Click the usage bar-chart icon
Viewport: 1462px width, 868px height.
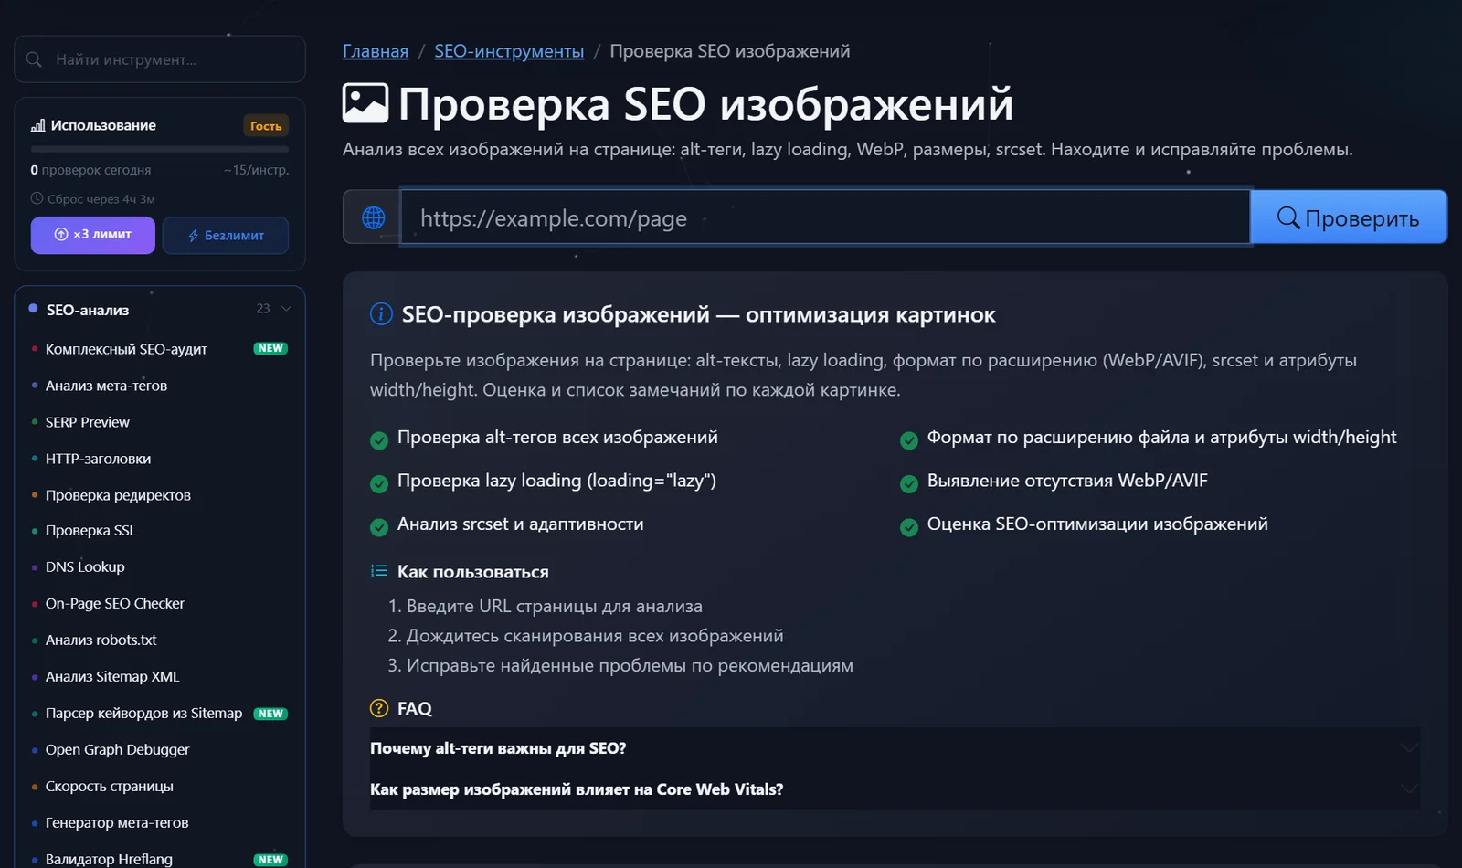click(37, 125)
